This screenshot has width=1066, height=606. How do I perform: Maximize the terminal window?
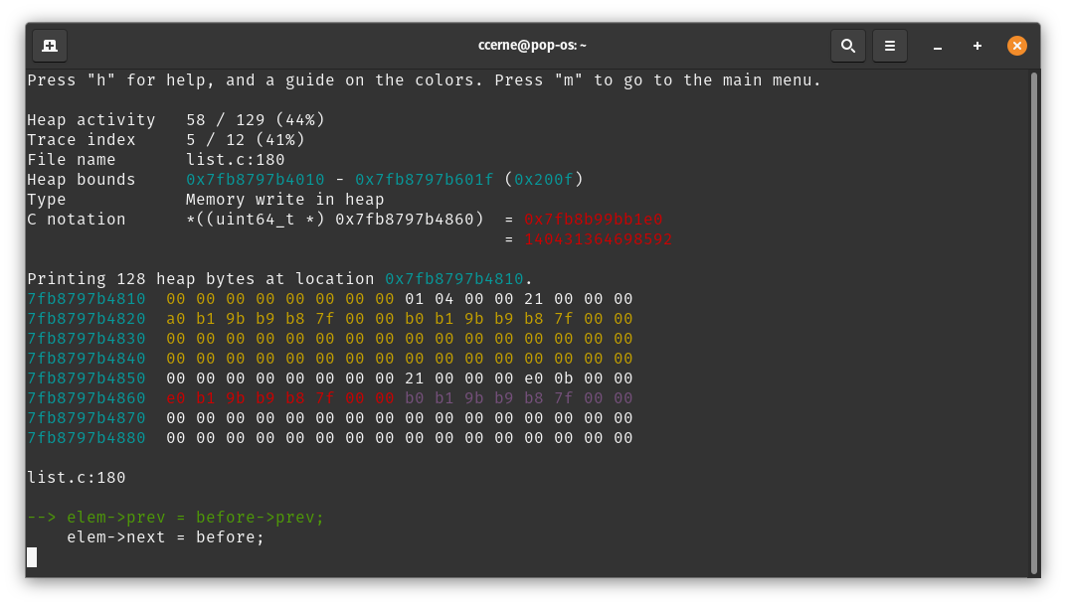point(977,46)
